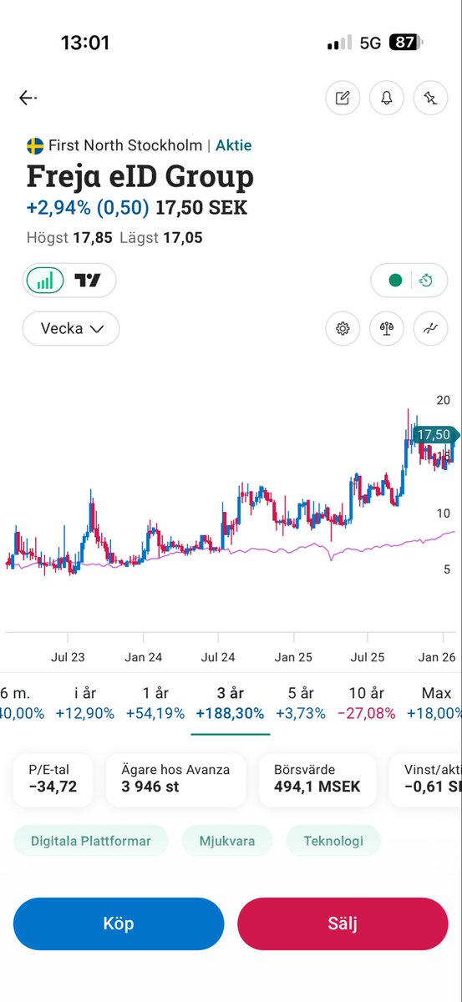Set a price alert via bell icon
The width and height of the screenshot is (462, 1002).
[x=387, y=98]
